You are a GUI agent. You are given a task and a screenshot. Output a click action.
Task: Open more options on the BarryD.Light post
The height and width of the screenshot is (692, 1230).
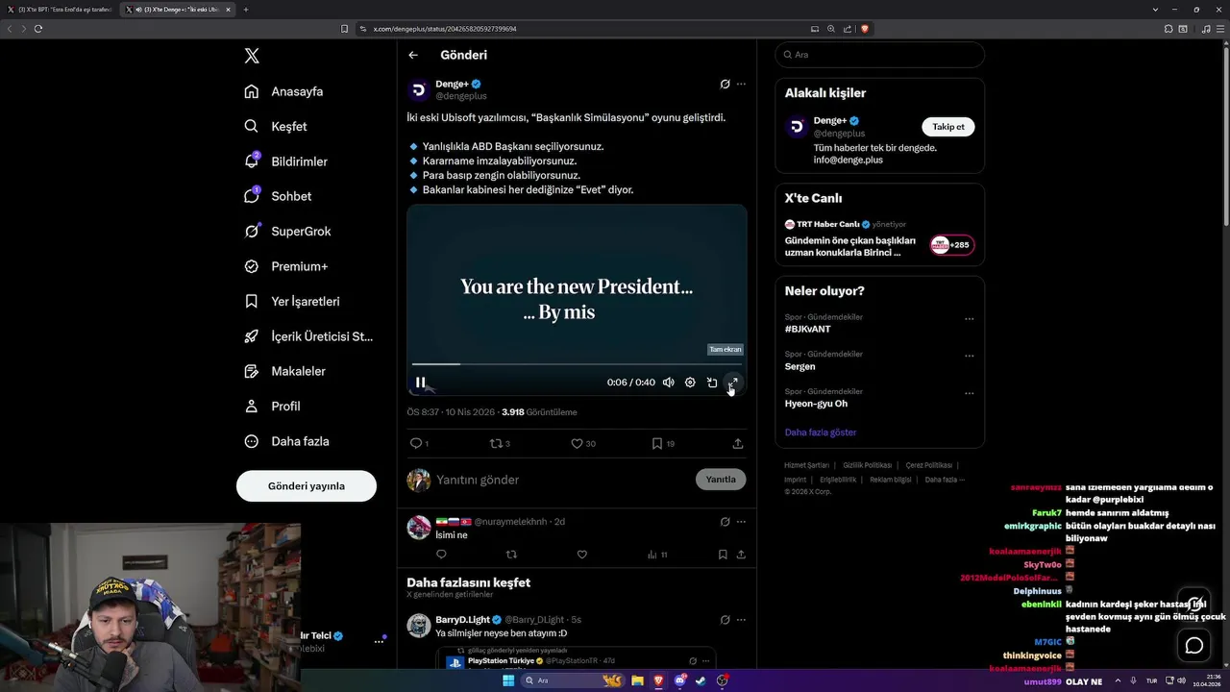(x=741, y=620)
